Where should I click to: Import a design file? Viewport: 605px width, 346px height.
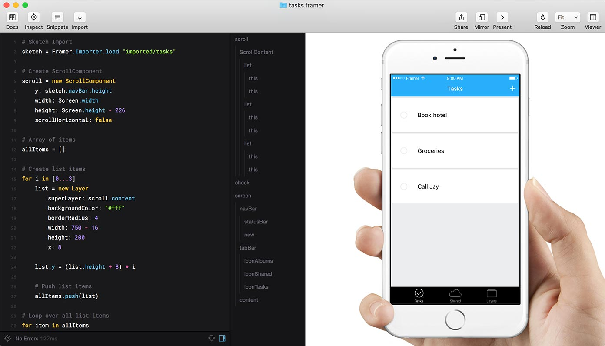tap(80, 20)
